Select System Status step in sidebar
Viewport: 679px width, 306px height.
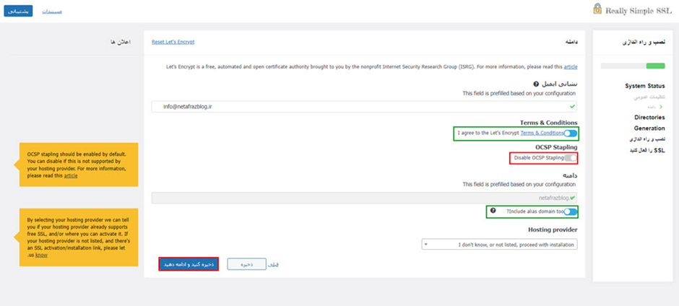tap(645, 86)
